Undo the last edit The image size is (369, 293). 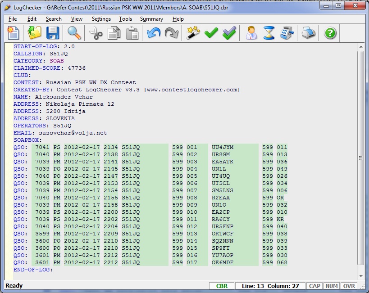153,32
